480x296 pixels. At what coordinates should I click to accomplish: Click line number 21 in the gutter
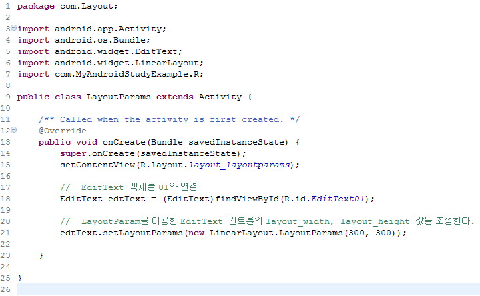pyautogui.click(x=5, y=233)
